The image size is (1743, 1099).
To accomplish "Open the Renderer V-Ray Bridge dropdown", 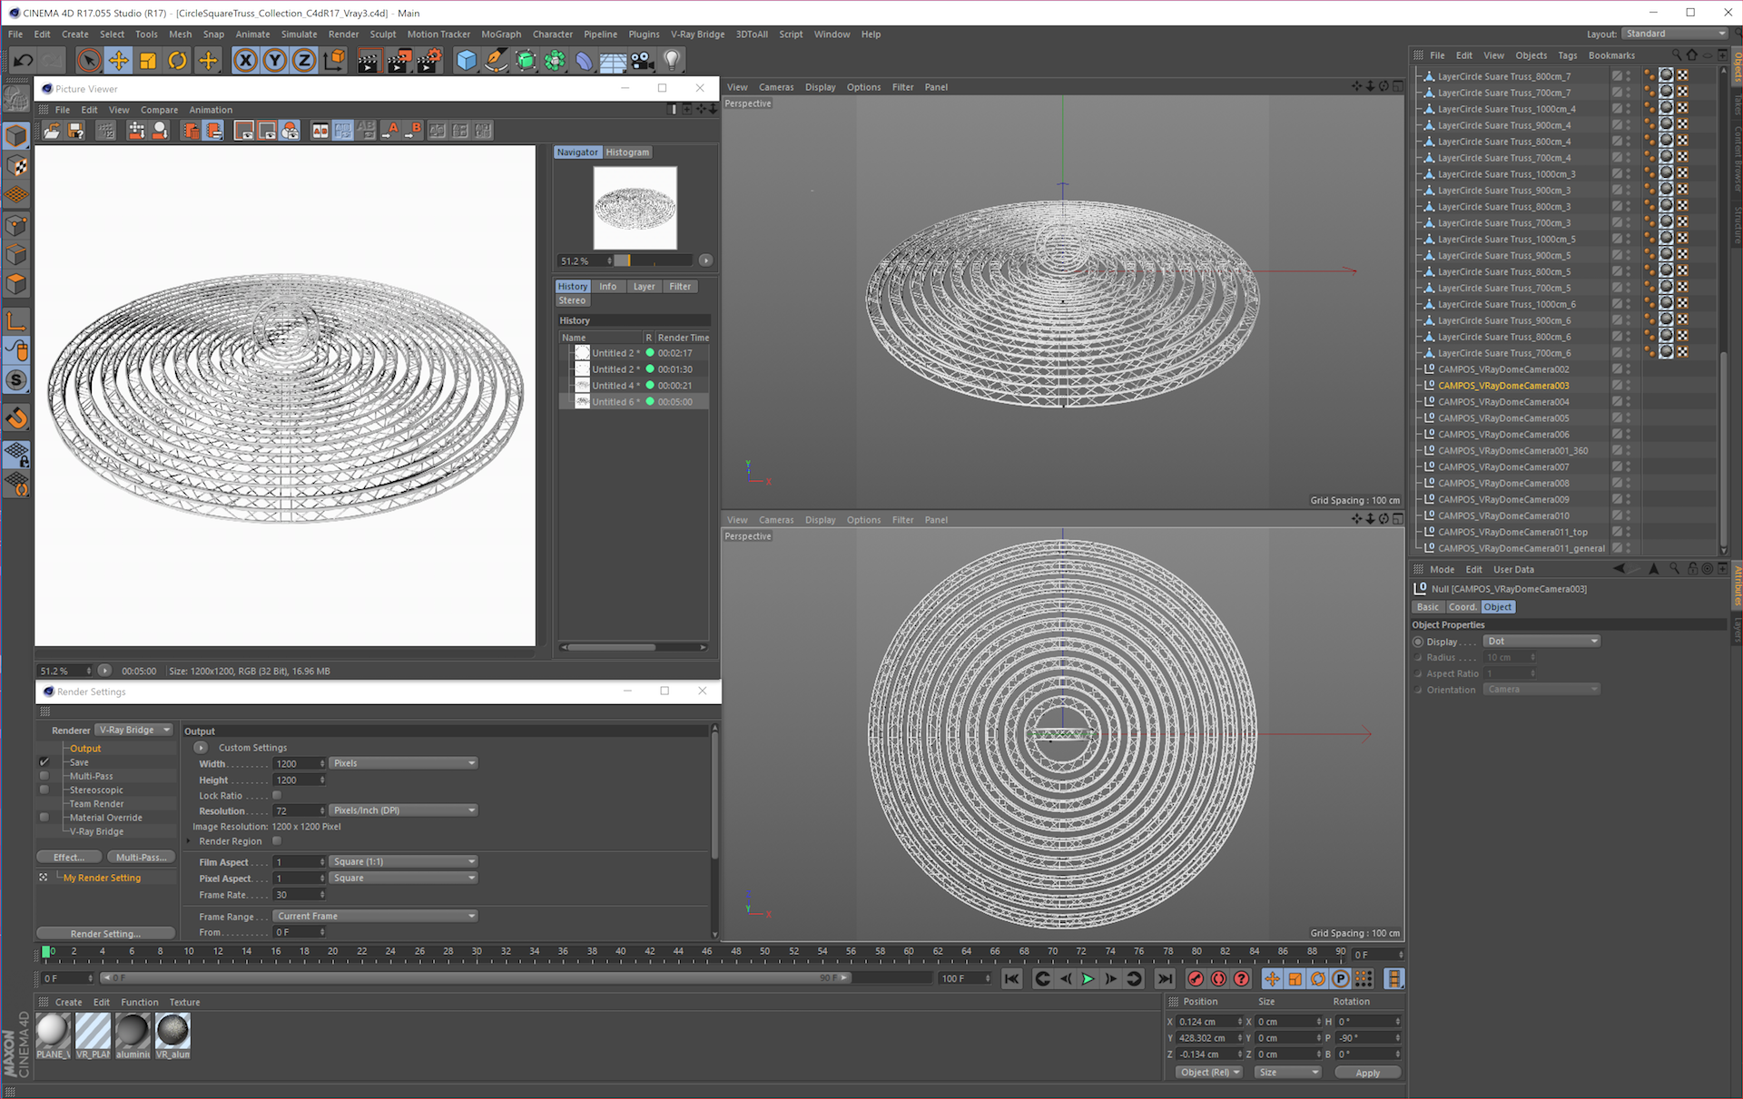I will (134, 730).
